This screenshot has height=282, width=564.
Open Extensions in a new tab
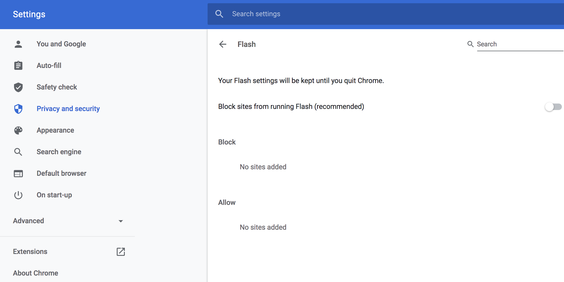click(x=121, y=252)
